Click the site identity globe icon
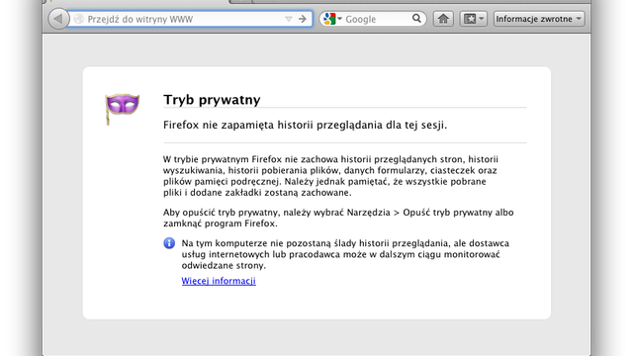 [x=79, y=19]
